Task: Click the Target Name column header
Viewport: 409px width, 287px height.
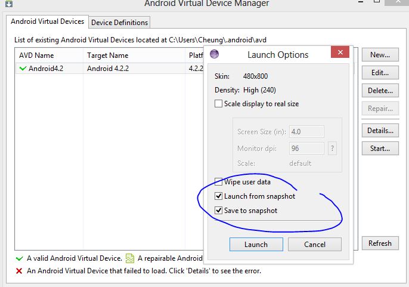Action: [134, 55]
